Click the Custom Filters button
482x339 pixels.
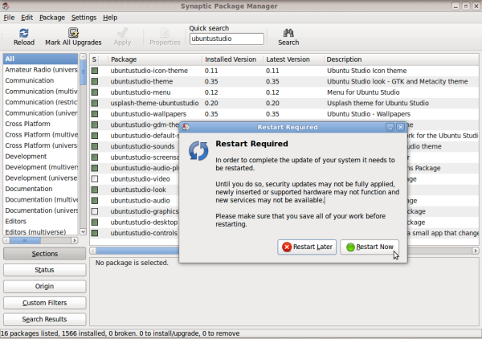[44, 303]
